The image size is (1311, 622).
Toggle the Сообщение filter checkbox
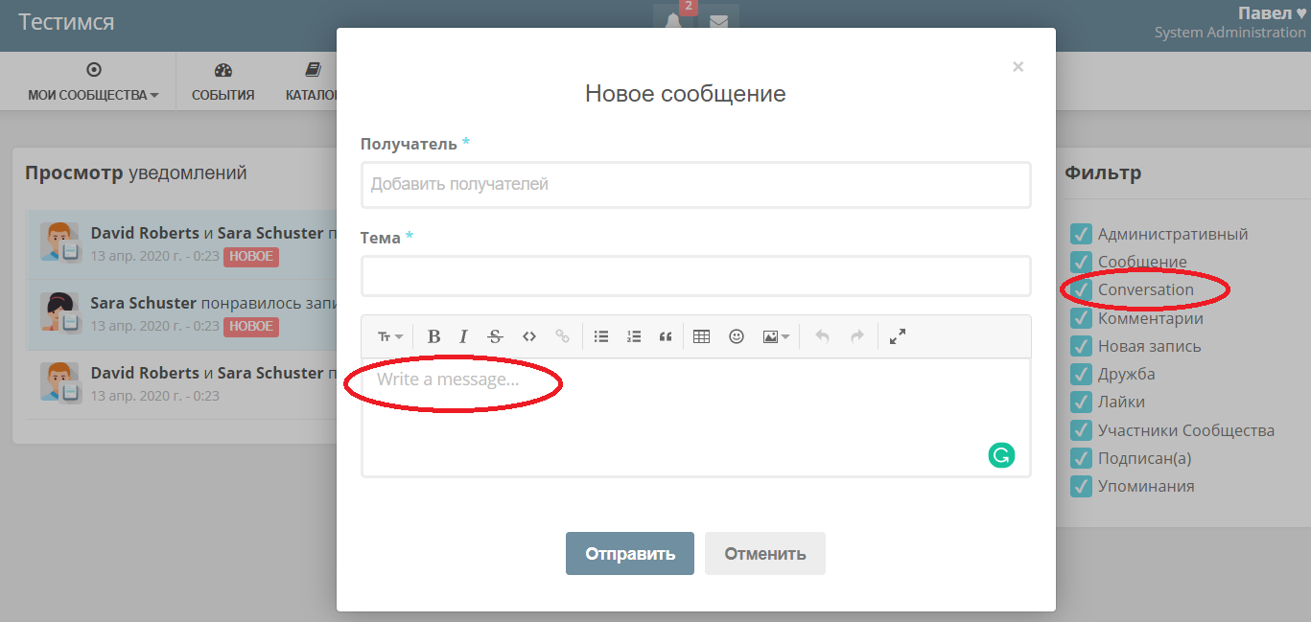pos(1081,262)
